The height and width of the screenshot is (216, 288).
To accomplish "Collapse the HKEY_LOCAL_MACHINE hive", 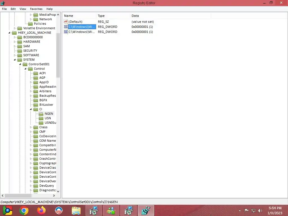I will tap(9, 33).
